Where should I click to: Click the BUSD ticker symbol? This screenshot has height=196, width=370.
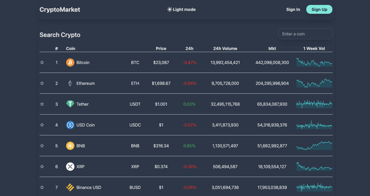pyautogui.click(x=135, y=187)
